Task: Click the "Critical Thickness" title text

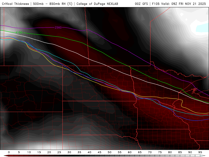Action: (x=15, y=4)
